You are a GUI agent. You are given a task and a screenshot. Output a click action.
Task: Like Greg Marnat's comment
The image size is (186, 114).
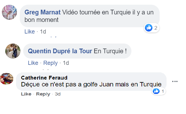(29, 32)
